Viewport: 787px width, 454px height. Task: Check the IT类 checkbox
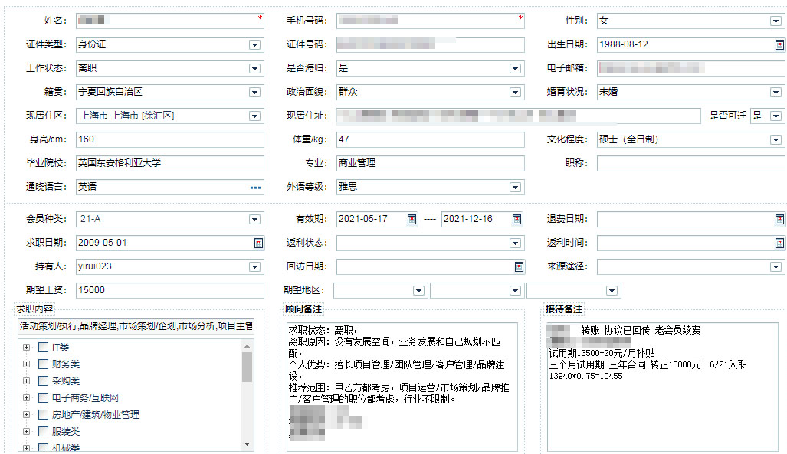pyautogui.click(x=43, y=347)
